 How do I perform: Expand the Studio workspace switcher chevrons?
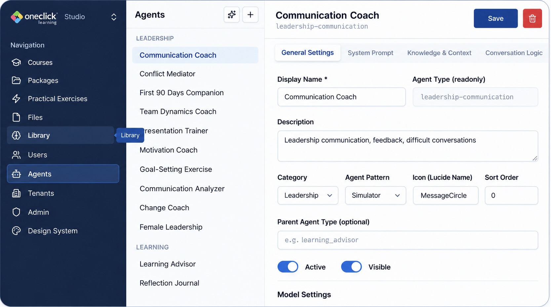(114, 17)
